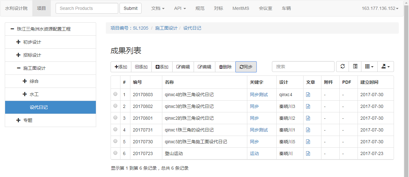Select radio button for row 20170731
This screenshot has height=177, width=409.
coord(115,130)
